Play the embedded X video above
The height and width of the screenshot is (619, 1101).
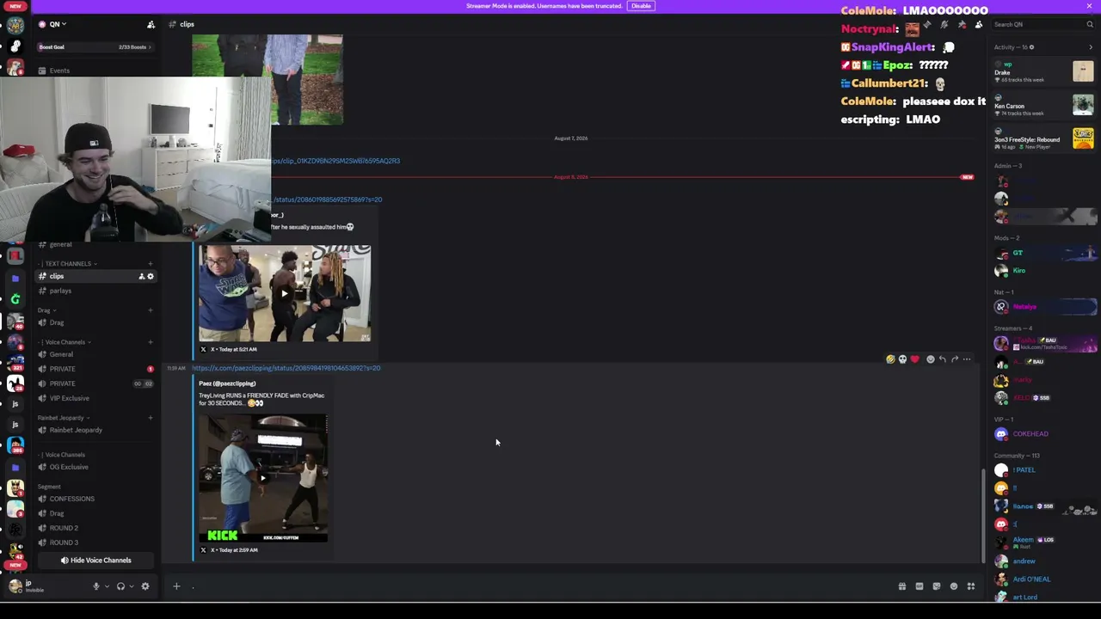285,293
